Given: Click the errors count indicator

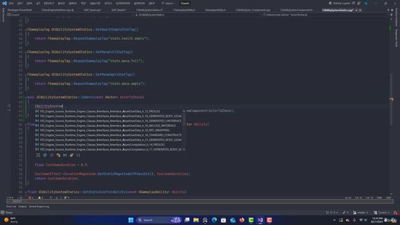Looking at the screenshot, I should (x=31, y=197).
